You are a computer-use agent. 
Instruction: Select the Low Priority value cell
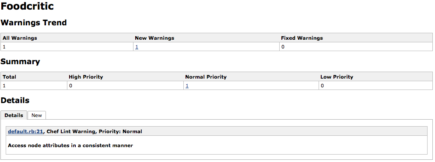(375, 86)
